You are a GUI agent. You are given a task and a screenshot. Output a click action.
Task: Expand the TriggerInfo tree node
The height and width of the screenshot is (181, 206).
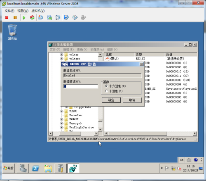(x=66, y=107)
